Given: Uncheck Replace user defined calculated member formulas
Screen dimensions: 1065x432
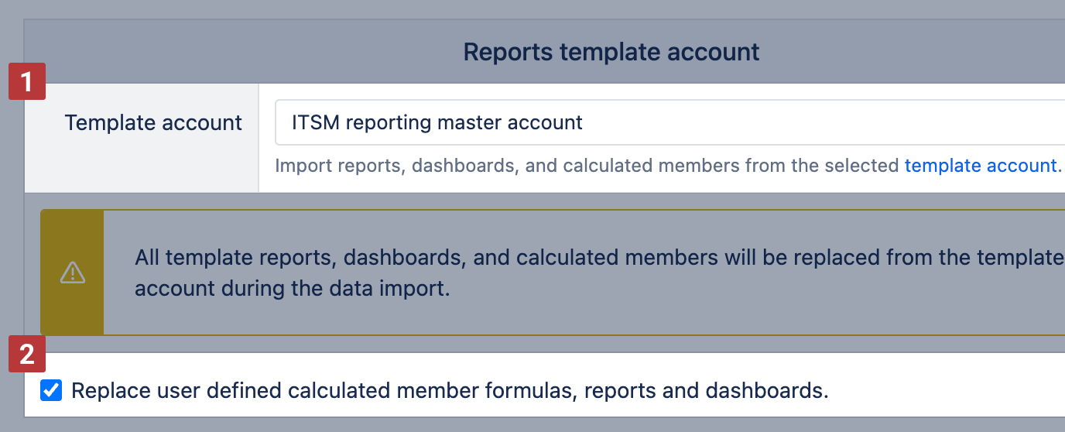Looking at the screenshot, I should [51, 391].
